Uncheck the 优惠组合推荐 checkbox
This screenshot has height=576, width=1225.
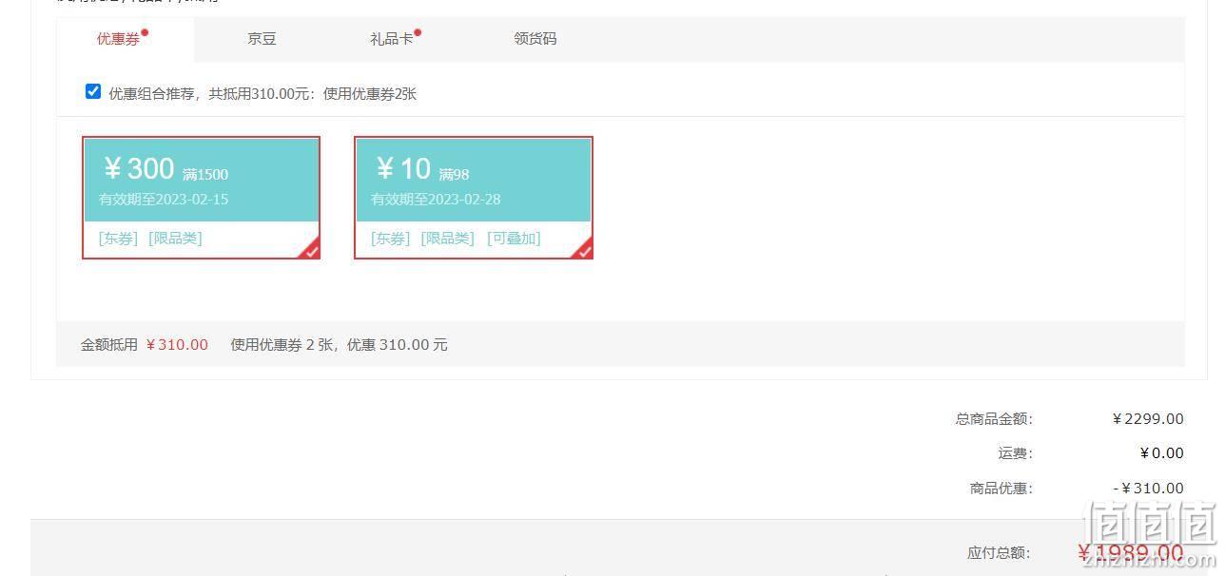tap(93, 92)
